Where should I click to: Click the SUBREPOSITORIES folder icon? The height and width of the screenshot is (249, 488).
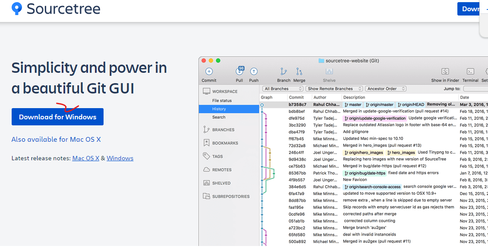[206, 196]
